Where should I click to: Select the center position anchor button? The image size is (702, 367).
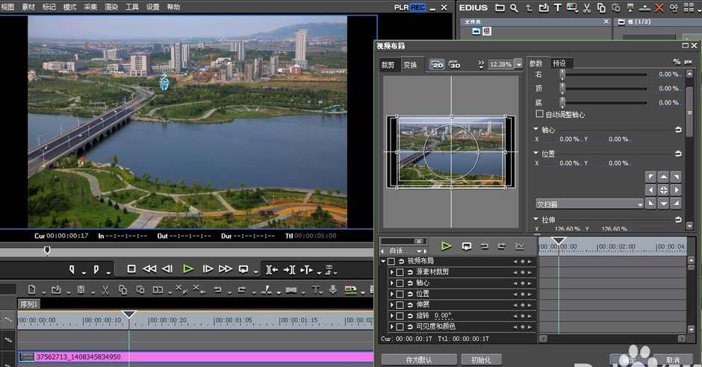[663, 189]
